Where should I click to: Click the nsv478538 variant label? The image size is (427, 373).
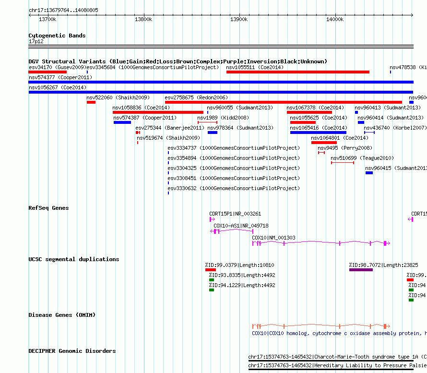pos(408,67)
